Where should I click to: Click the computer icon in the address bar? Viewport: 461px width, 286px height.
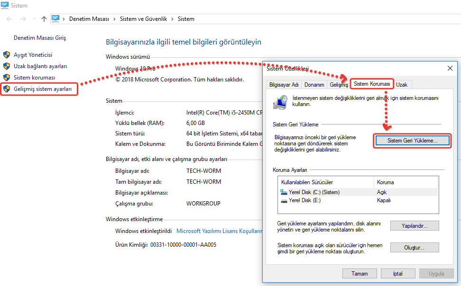click(55, 19)
